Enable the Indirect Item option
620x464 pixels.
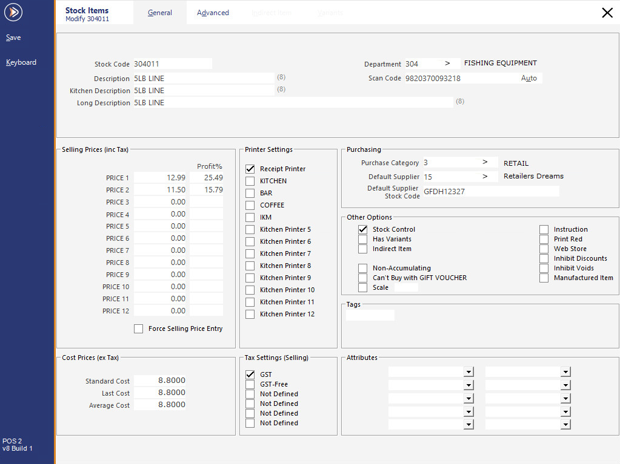(x=362, y=249)
